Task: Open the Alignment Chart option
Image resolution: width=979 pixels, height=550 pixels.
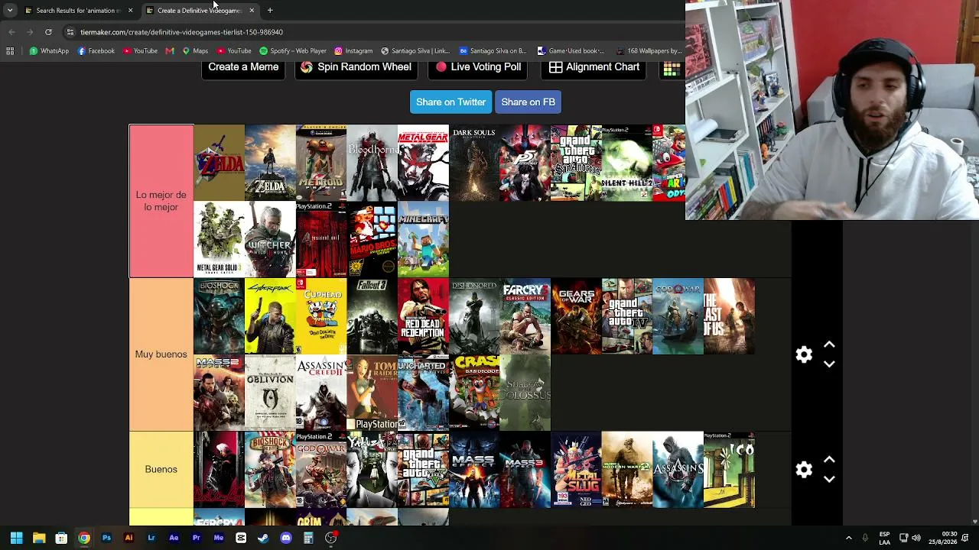Action: click(x=594, y=67)
